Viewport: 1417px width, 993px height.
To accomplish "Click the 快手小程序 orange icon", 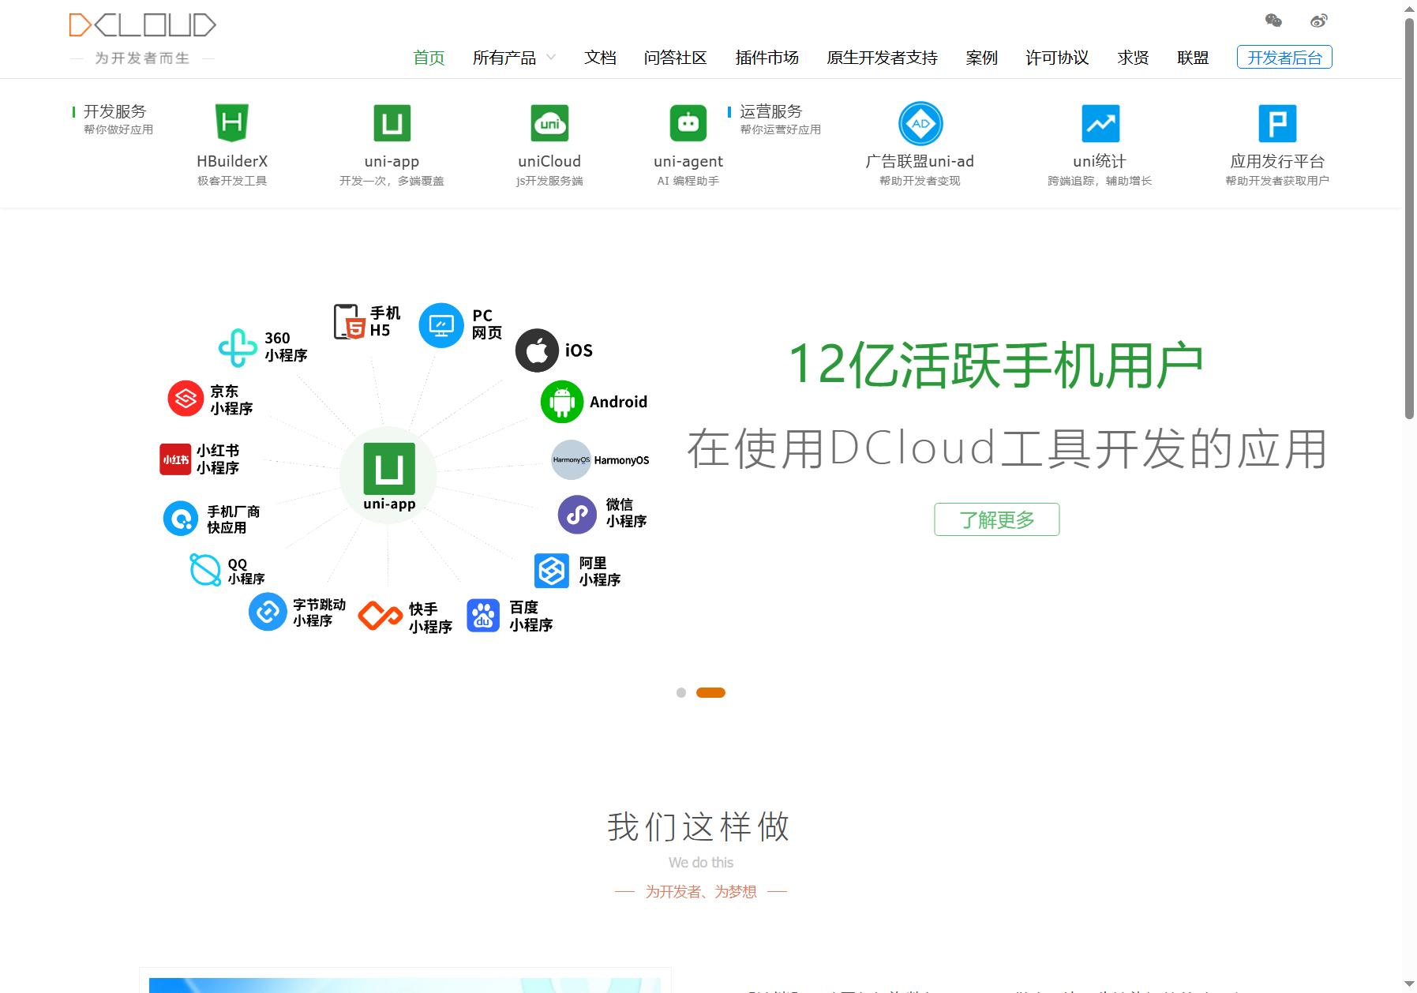I will (x=380, y=616).
